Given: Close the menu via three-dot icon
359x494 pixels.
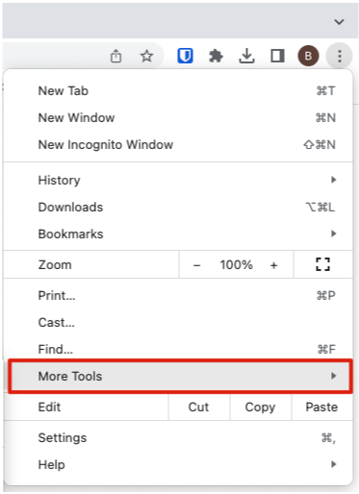Looking at the screenshot, I should [x=340, y=56].
